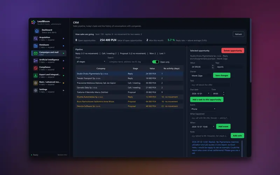280x175 pixels.
Task: Click the notes history scrollbar
Action: 242,148
